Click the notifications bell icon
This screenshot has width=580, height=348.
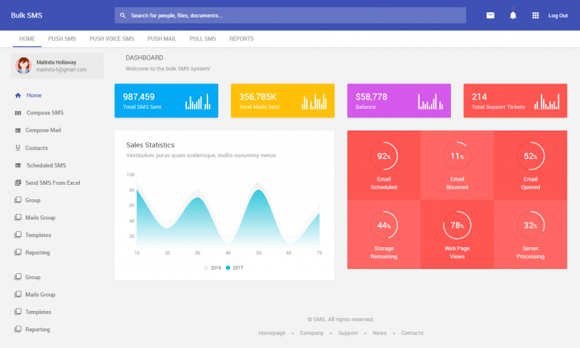click(513, 15)
